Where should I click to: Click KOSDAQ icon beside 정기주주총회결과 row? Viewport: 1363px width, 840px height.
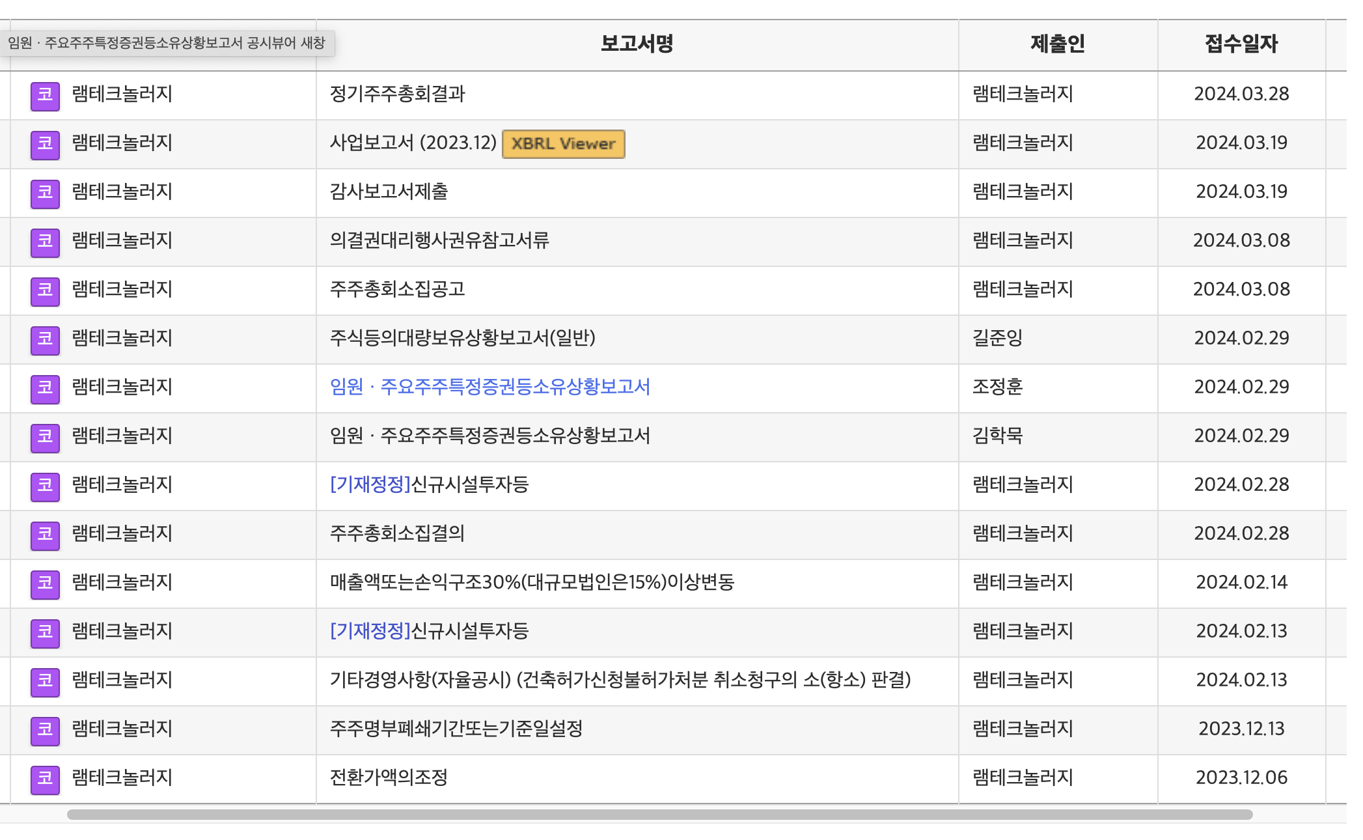(x=45, y=96)
